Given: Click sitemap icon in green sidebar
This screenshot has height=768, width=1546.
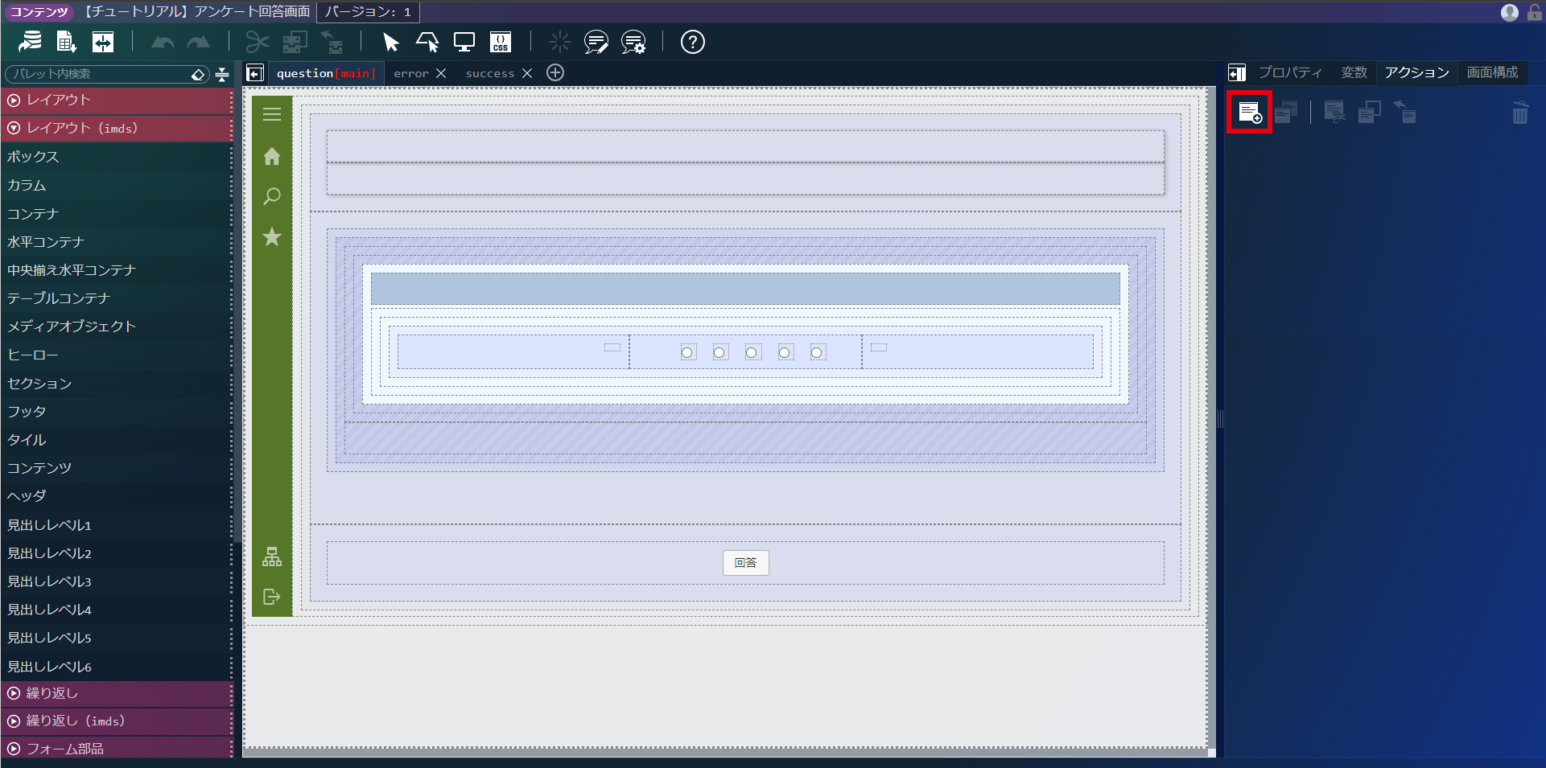Looking at the screenshot, I should tap(272, 556).
